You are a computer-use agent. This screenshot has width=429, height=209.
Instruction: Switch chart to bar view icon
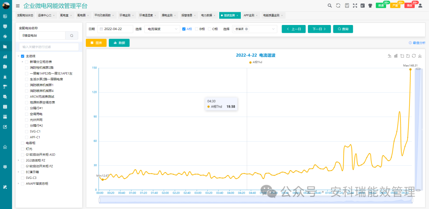click(x=396, y=56)
